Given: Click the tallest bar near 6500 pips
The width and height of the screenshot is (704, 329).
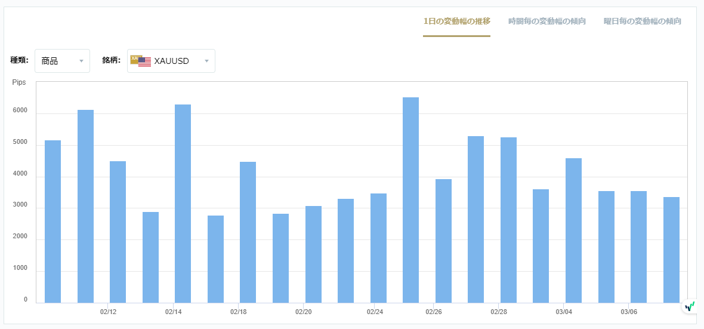Looking at the screenshot, I should (x=411, y=200).
